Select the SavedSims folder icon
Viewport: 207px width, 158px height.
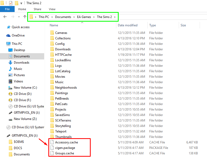[52, 115]
